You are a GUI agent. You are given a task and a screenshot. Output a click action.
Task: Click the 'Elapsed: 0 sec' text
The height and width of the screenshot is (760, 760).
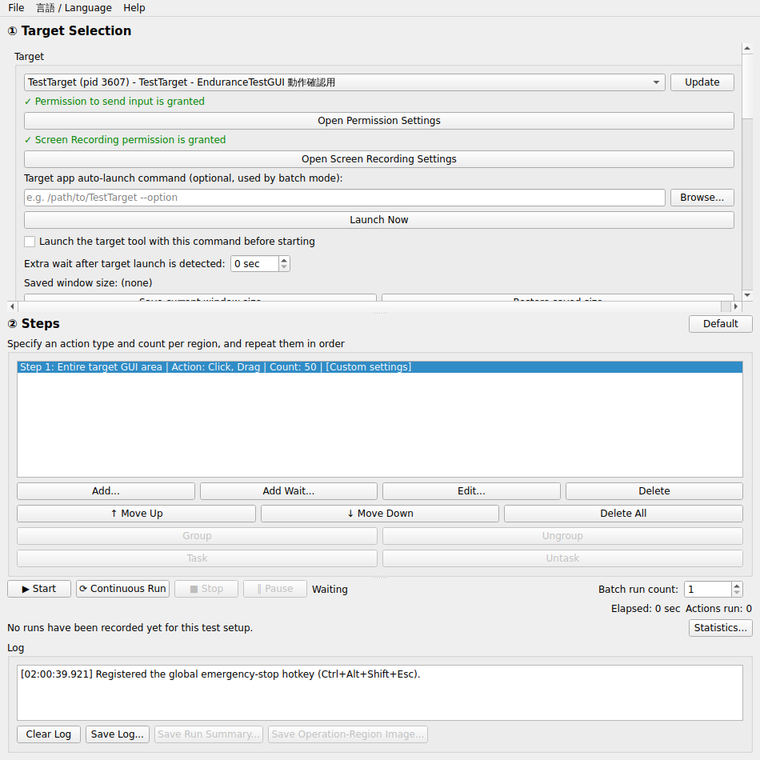click(646, 608)
